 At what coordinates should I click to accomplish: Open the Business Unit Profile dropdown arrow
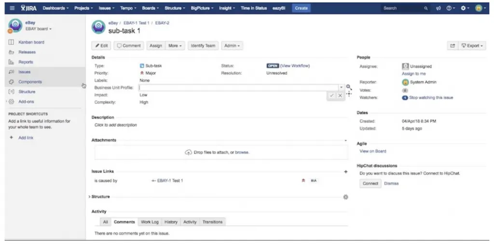(x=342, y=88)
